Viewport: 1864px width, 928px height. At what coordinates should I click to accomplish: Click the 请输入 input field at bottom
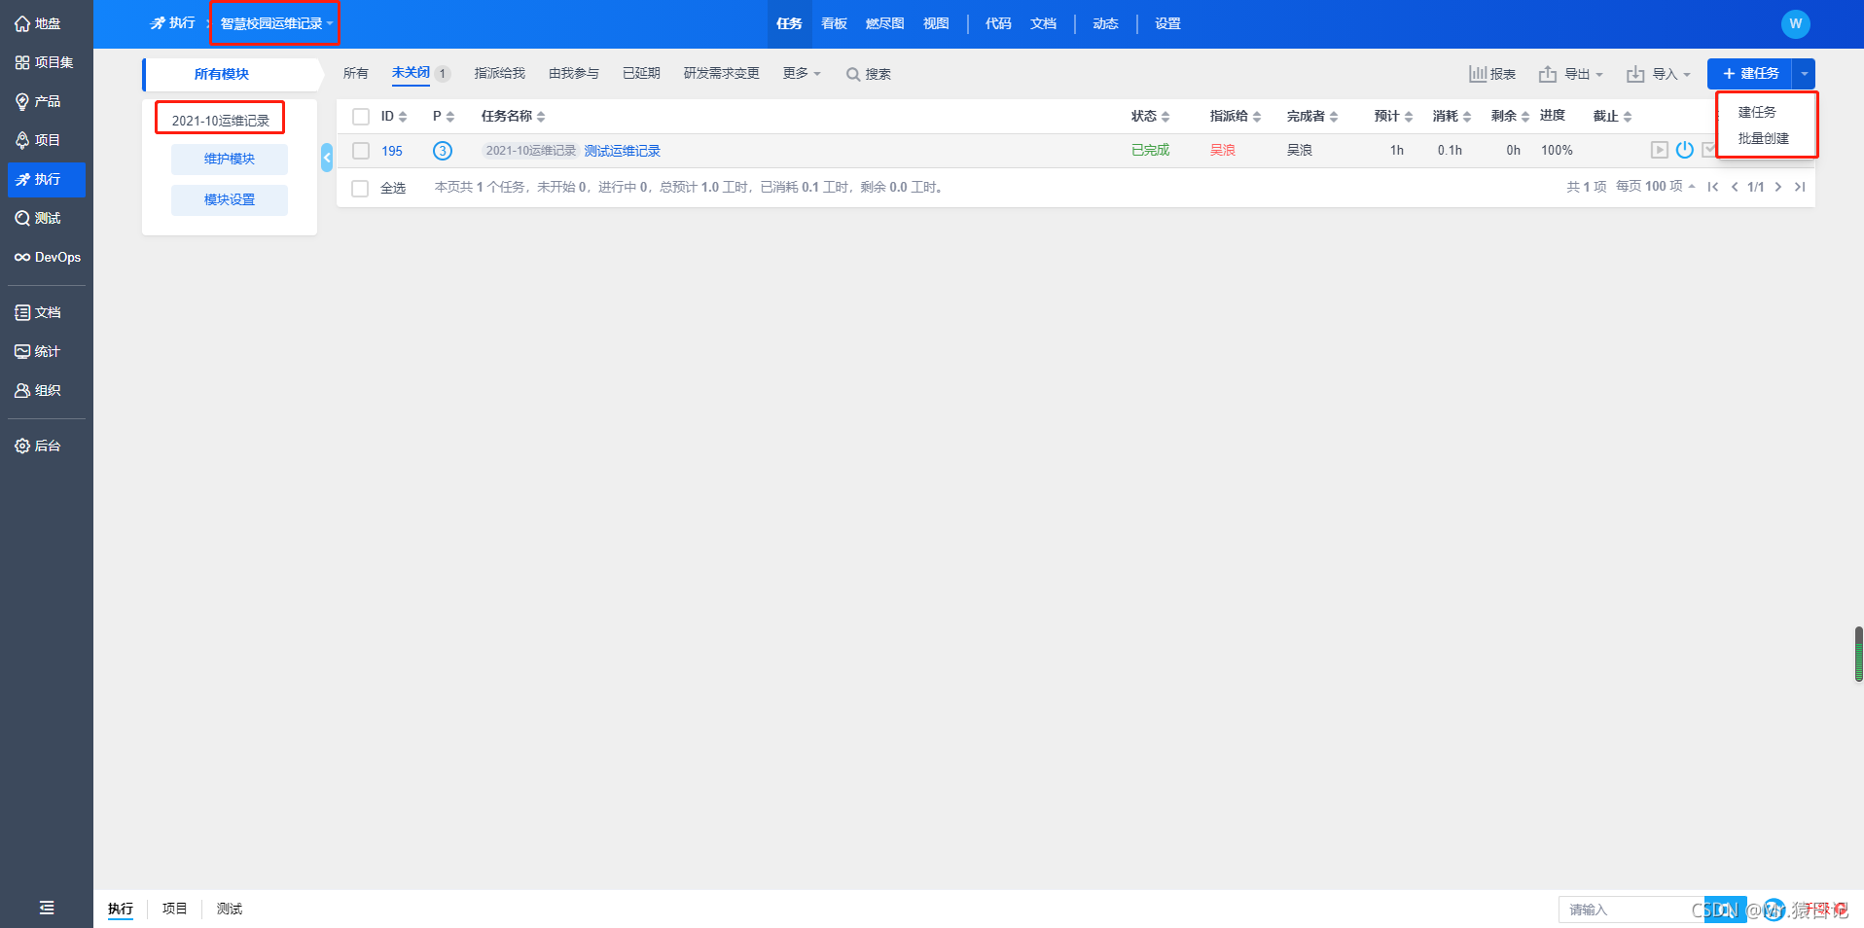click(x=1631, y=910)
